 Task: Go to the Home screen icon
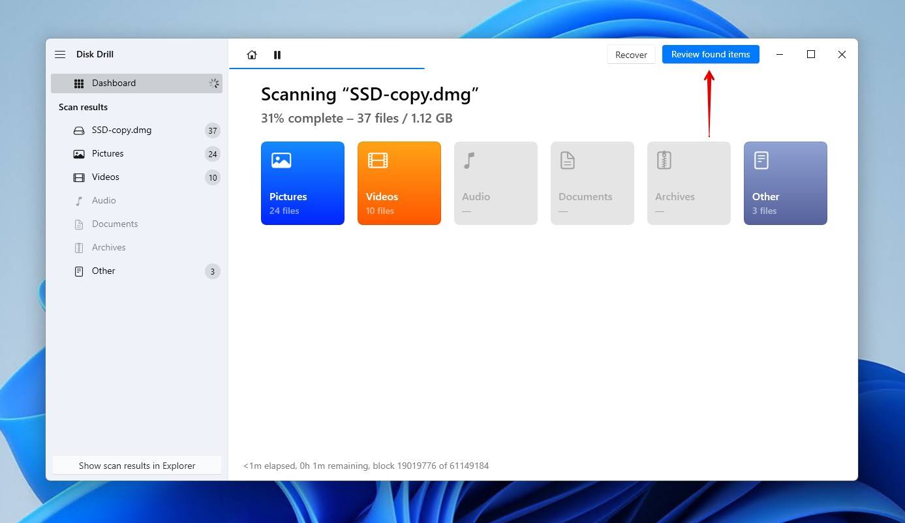point(252,55)
